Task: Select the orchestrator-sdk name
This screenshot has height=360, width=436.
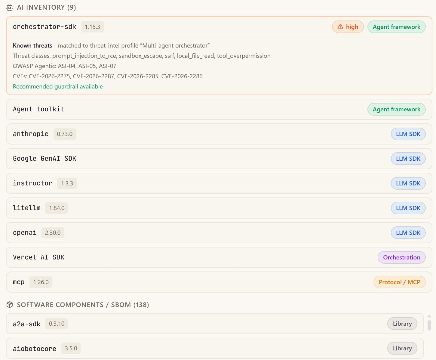Action: pyautogui.click(x=45, y=27)
